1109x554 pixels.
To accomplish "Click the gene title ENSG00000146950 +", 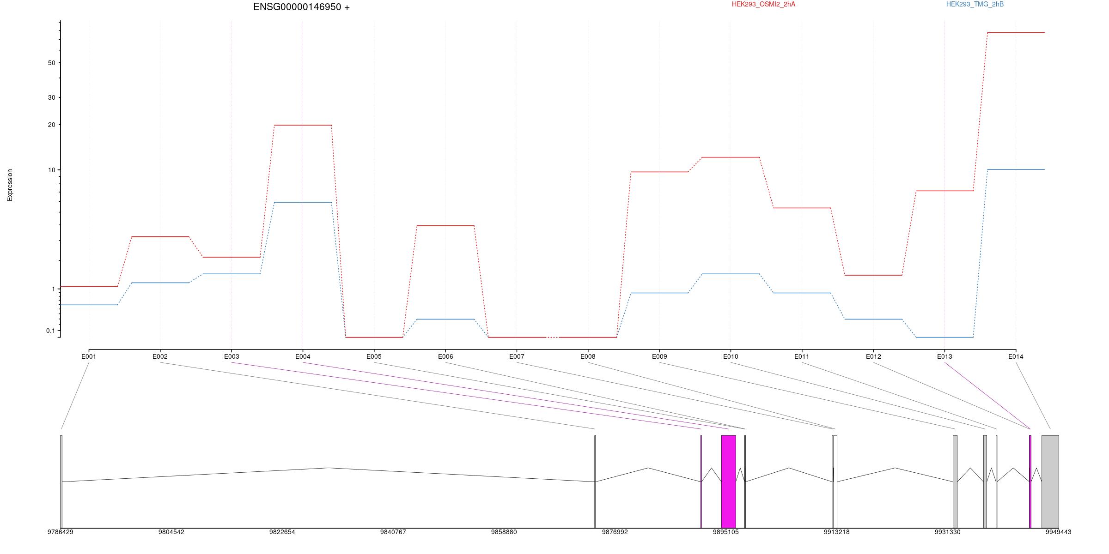I will pos(301,7).
